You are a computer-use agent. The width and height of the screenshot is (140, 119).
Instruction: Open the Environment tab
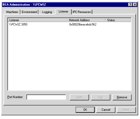point(29,12)
